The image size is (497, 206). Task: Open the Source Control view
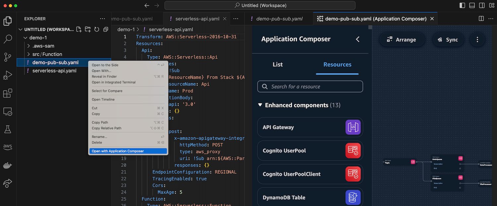8,57
